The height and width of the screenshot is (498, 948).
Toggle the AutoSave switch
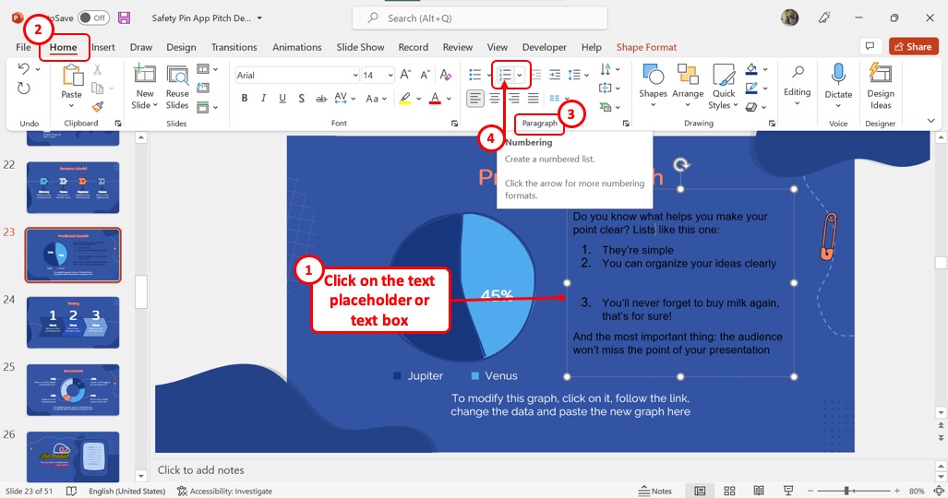[x=94, y=18]
